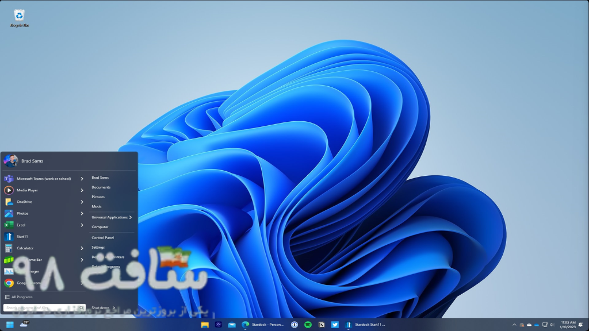Image resolution: width=589 pixels, height=331 pixels.
Task: Open network display tray icon
Action: pos(545,325)
